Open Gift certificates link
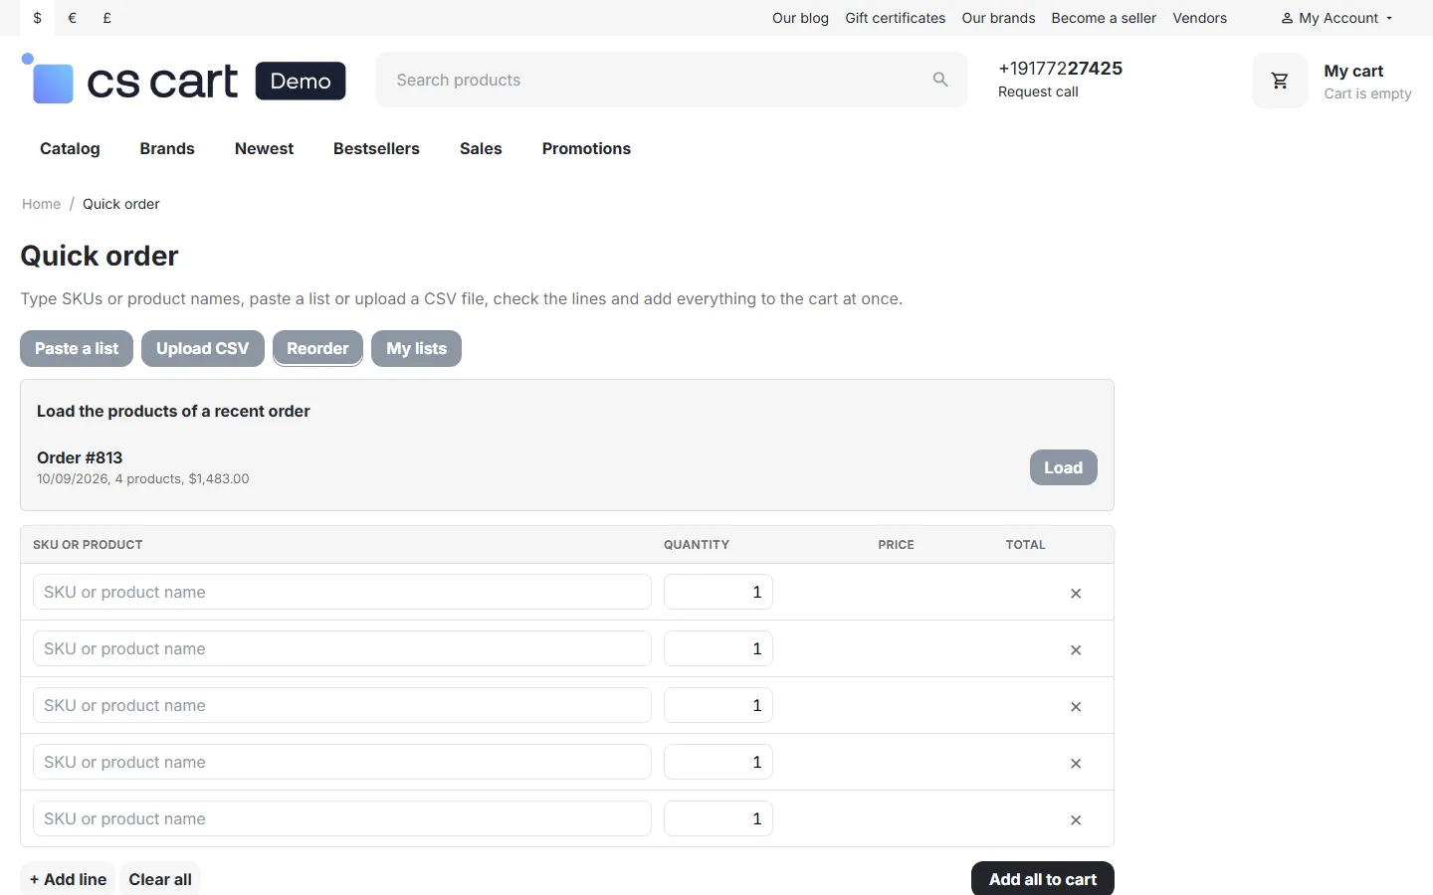This screenshot has width=1433, height=895. [896, 18]
